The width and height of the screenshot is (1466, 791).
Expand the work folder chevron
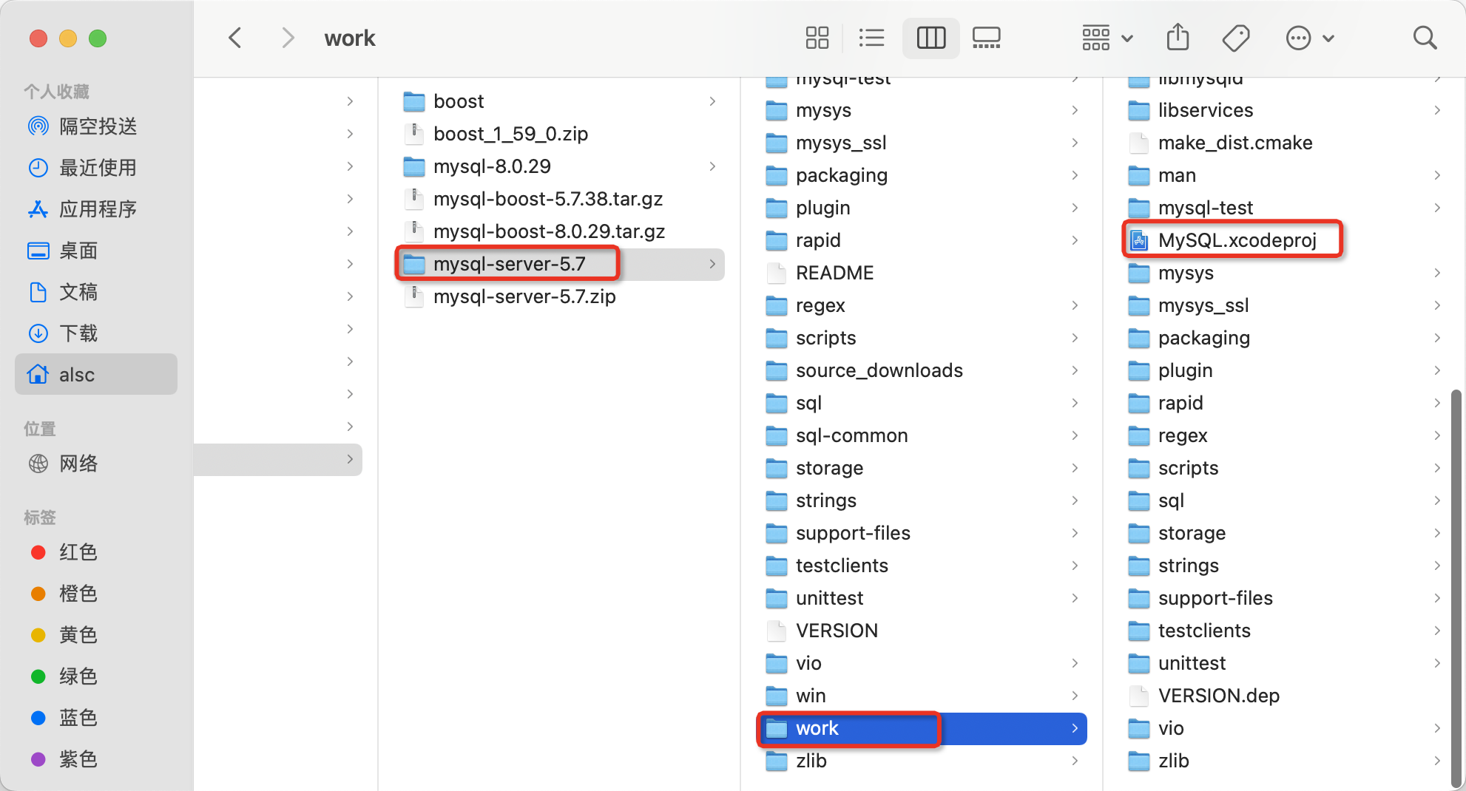[1074, 728]
